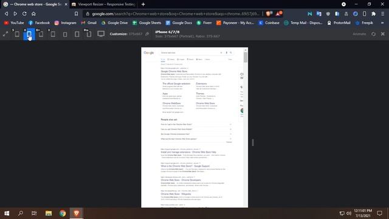389x219 pixels.
Task: Open the Google Docs bookmark
Action: (179, 23)
